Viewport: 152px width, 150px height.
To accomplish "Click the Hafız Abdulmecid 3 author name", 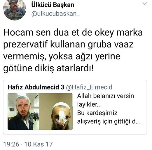I will coord(36,87).
